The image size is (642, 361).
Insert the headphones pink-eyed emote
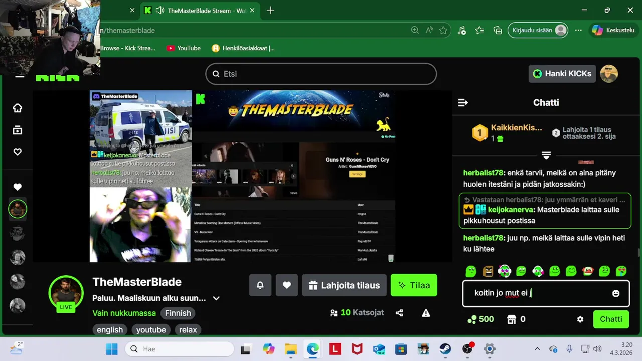coord(505,271)
